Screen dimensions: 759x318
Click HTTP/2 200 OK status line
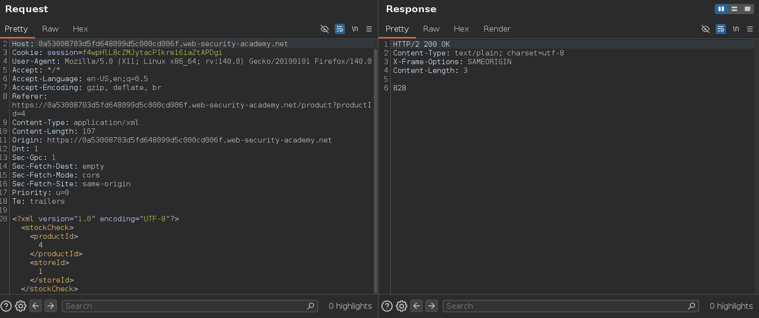tap(421, 44)
